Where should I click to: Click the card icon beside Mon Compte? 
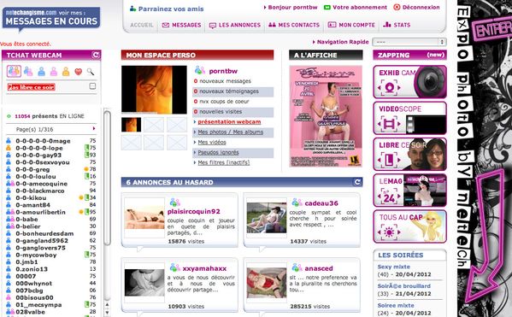tap(332, 25)
